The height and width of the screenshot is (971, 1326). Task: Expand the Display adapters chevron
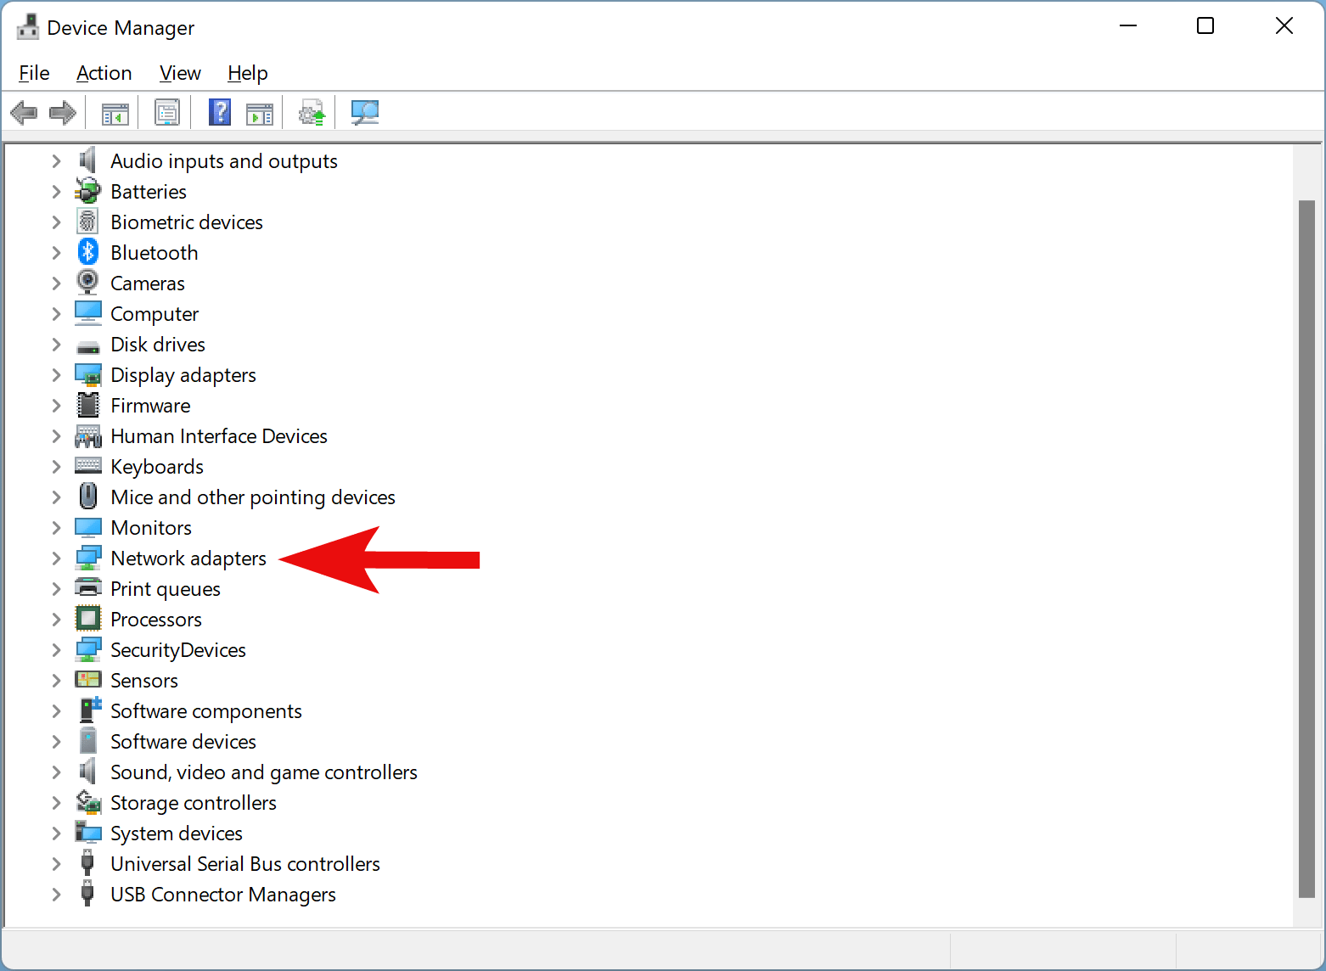point(55,374)
